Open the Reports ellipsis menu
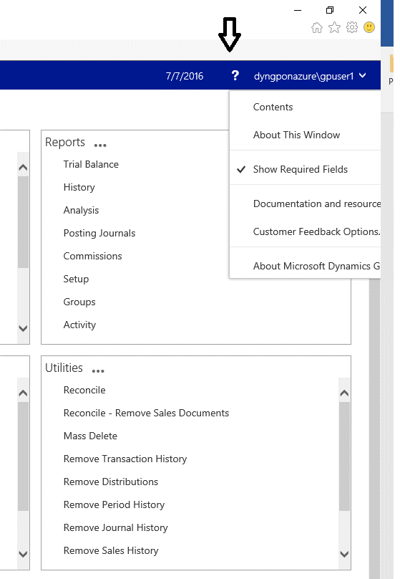 pyautogui.click(x=100, y=145)
